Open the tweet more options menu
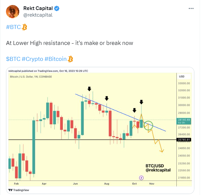Image resolution: width=202 pixels, height=195 pixels. coord(191,8)
